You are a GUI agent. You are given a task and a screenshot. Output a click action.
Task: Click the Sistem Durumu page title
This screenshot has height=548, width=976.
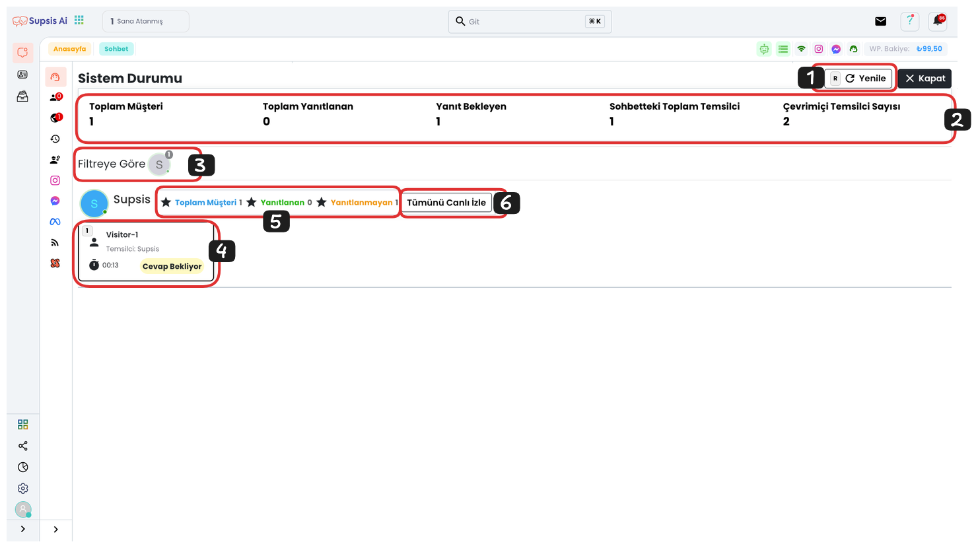(130, 79)
